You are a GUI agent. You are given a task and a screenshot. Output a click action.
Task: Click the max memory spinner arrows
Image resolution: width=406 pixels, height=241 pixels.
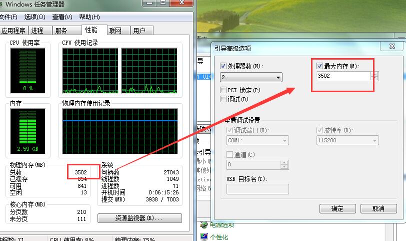[374, 76]
